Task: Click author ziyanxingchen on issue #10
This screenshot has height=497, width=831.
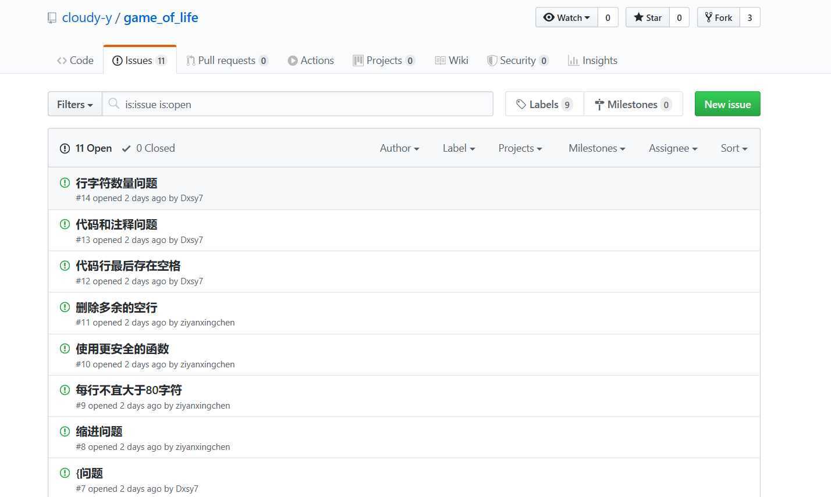Action: point(208,364)
